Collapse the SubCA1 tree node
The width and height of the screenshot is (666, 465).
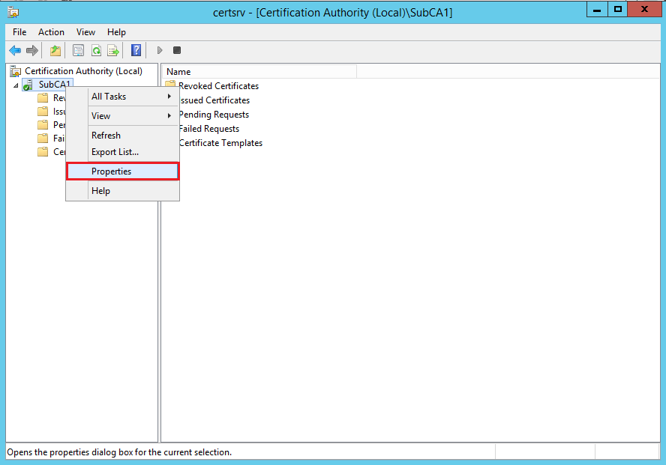coord(16,85)
